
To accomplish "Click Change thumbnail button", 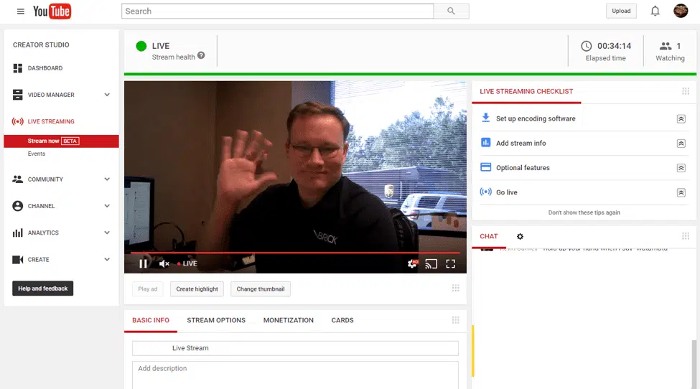I will [261, 289].
